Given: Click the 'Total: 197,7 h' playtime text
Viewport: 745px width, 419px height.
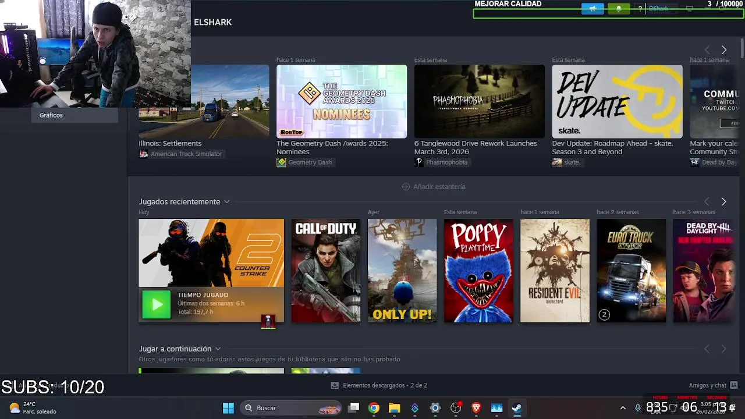Looking at the screenshot, I should click(x=196, y=312).
